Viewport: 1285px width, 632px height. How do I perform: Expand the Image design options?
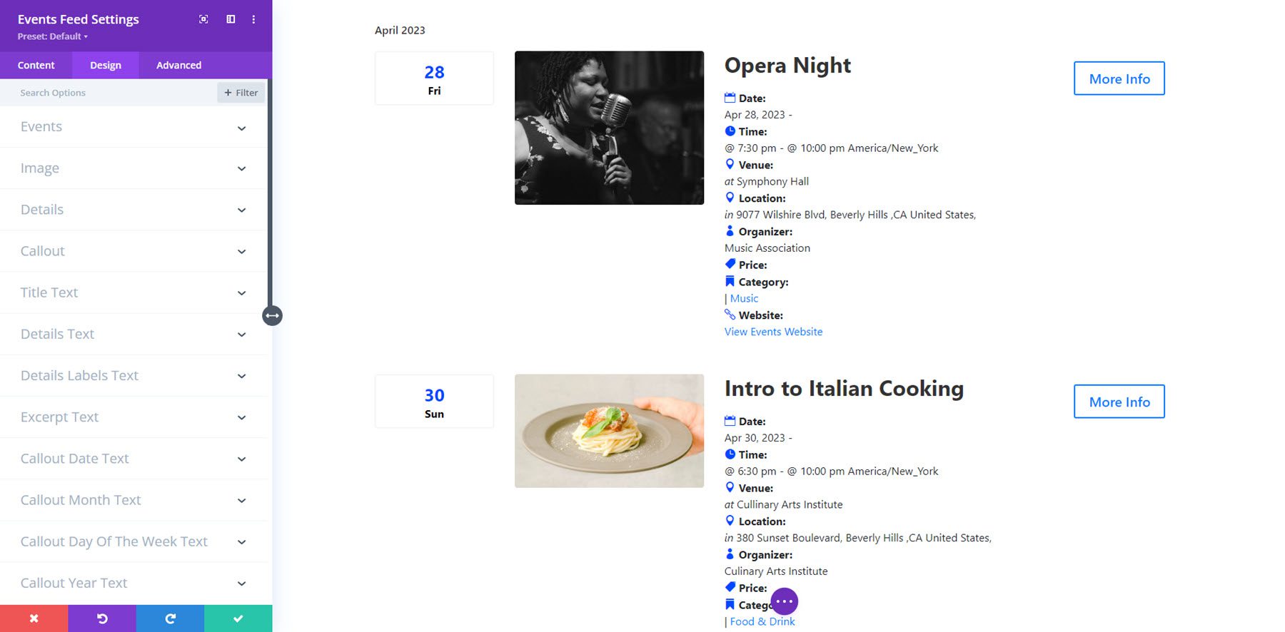coord(133,168)
